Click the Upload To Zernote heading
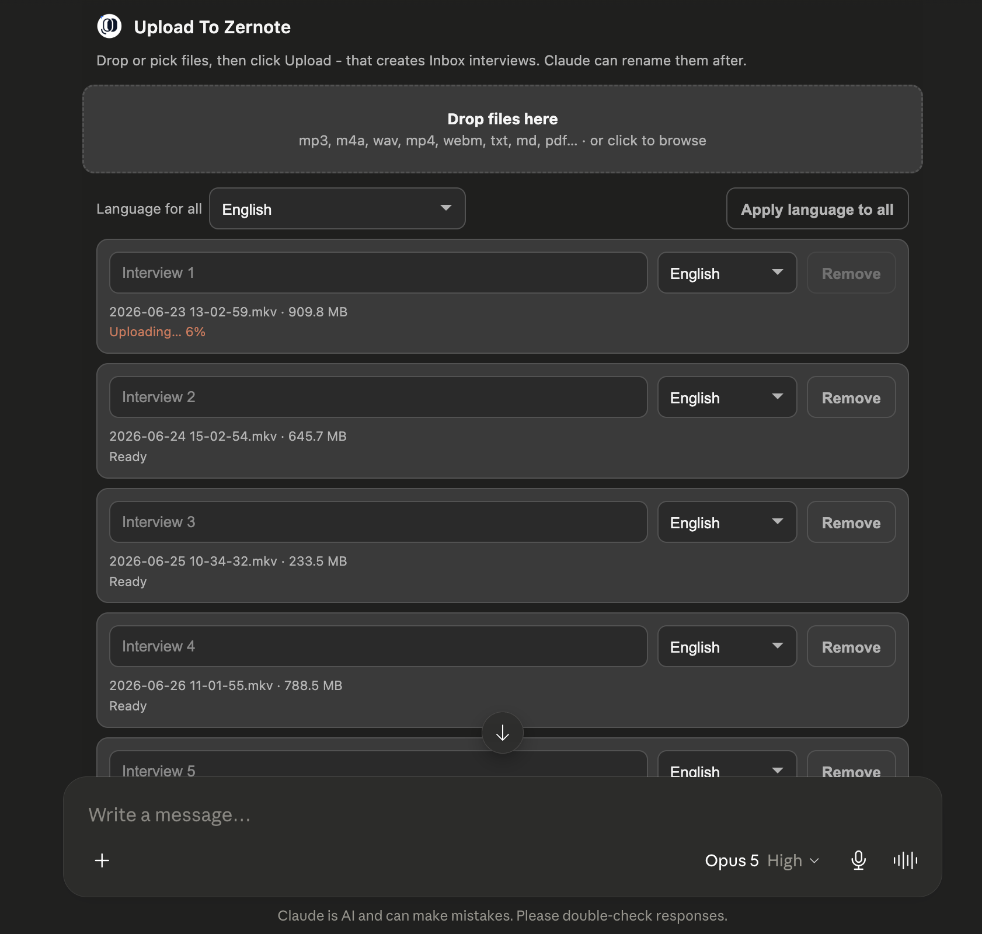The image size is (982, 934). 213,27
